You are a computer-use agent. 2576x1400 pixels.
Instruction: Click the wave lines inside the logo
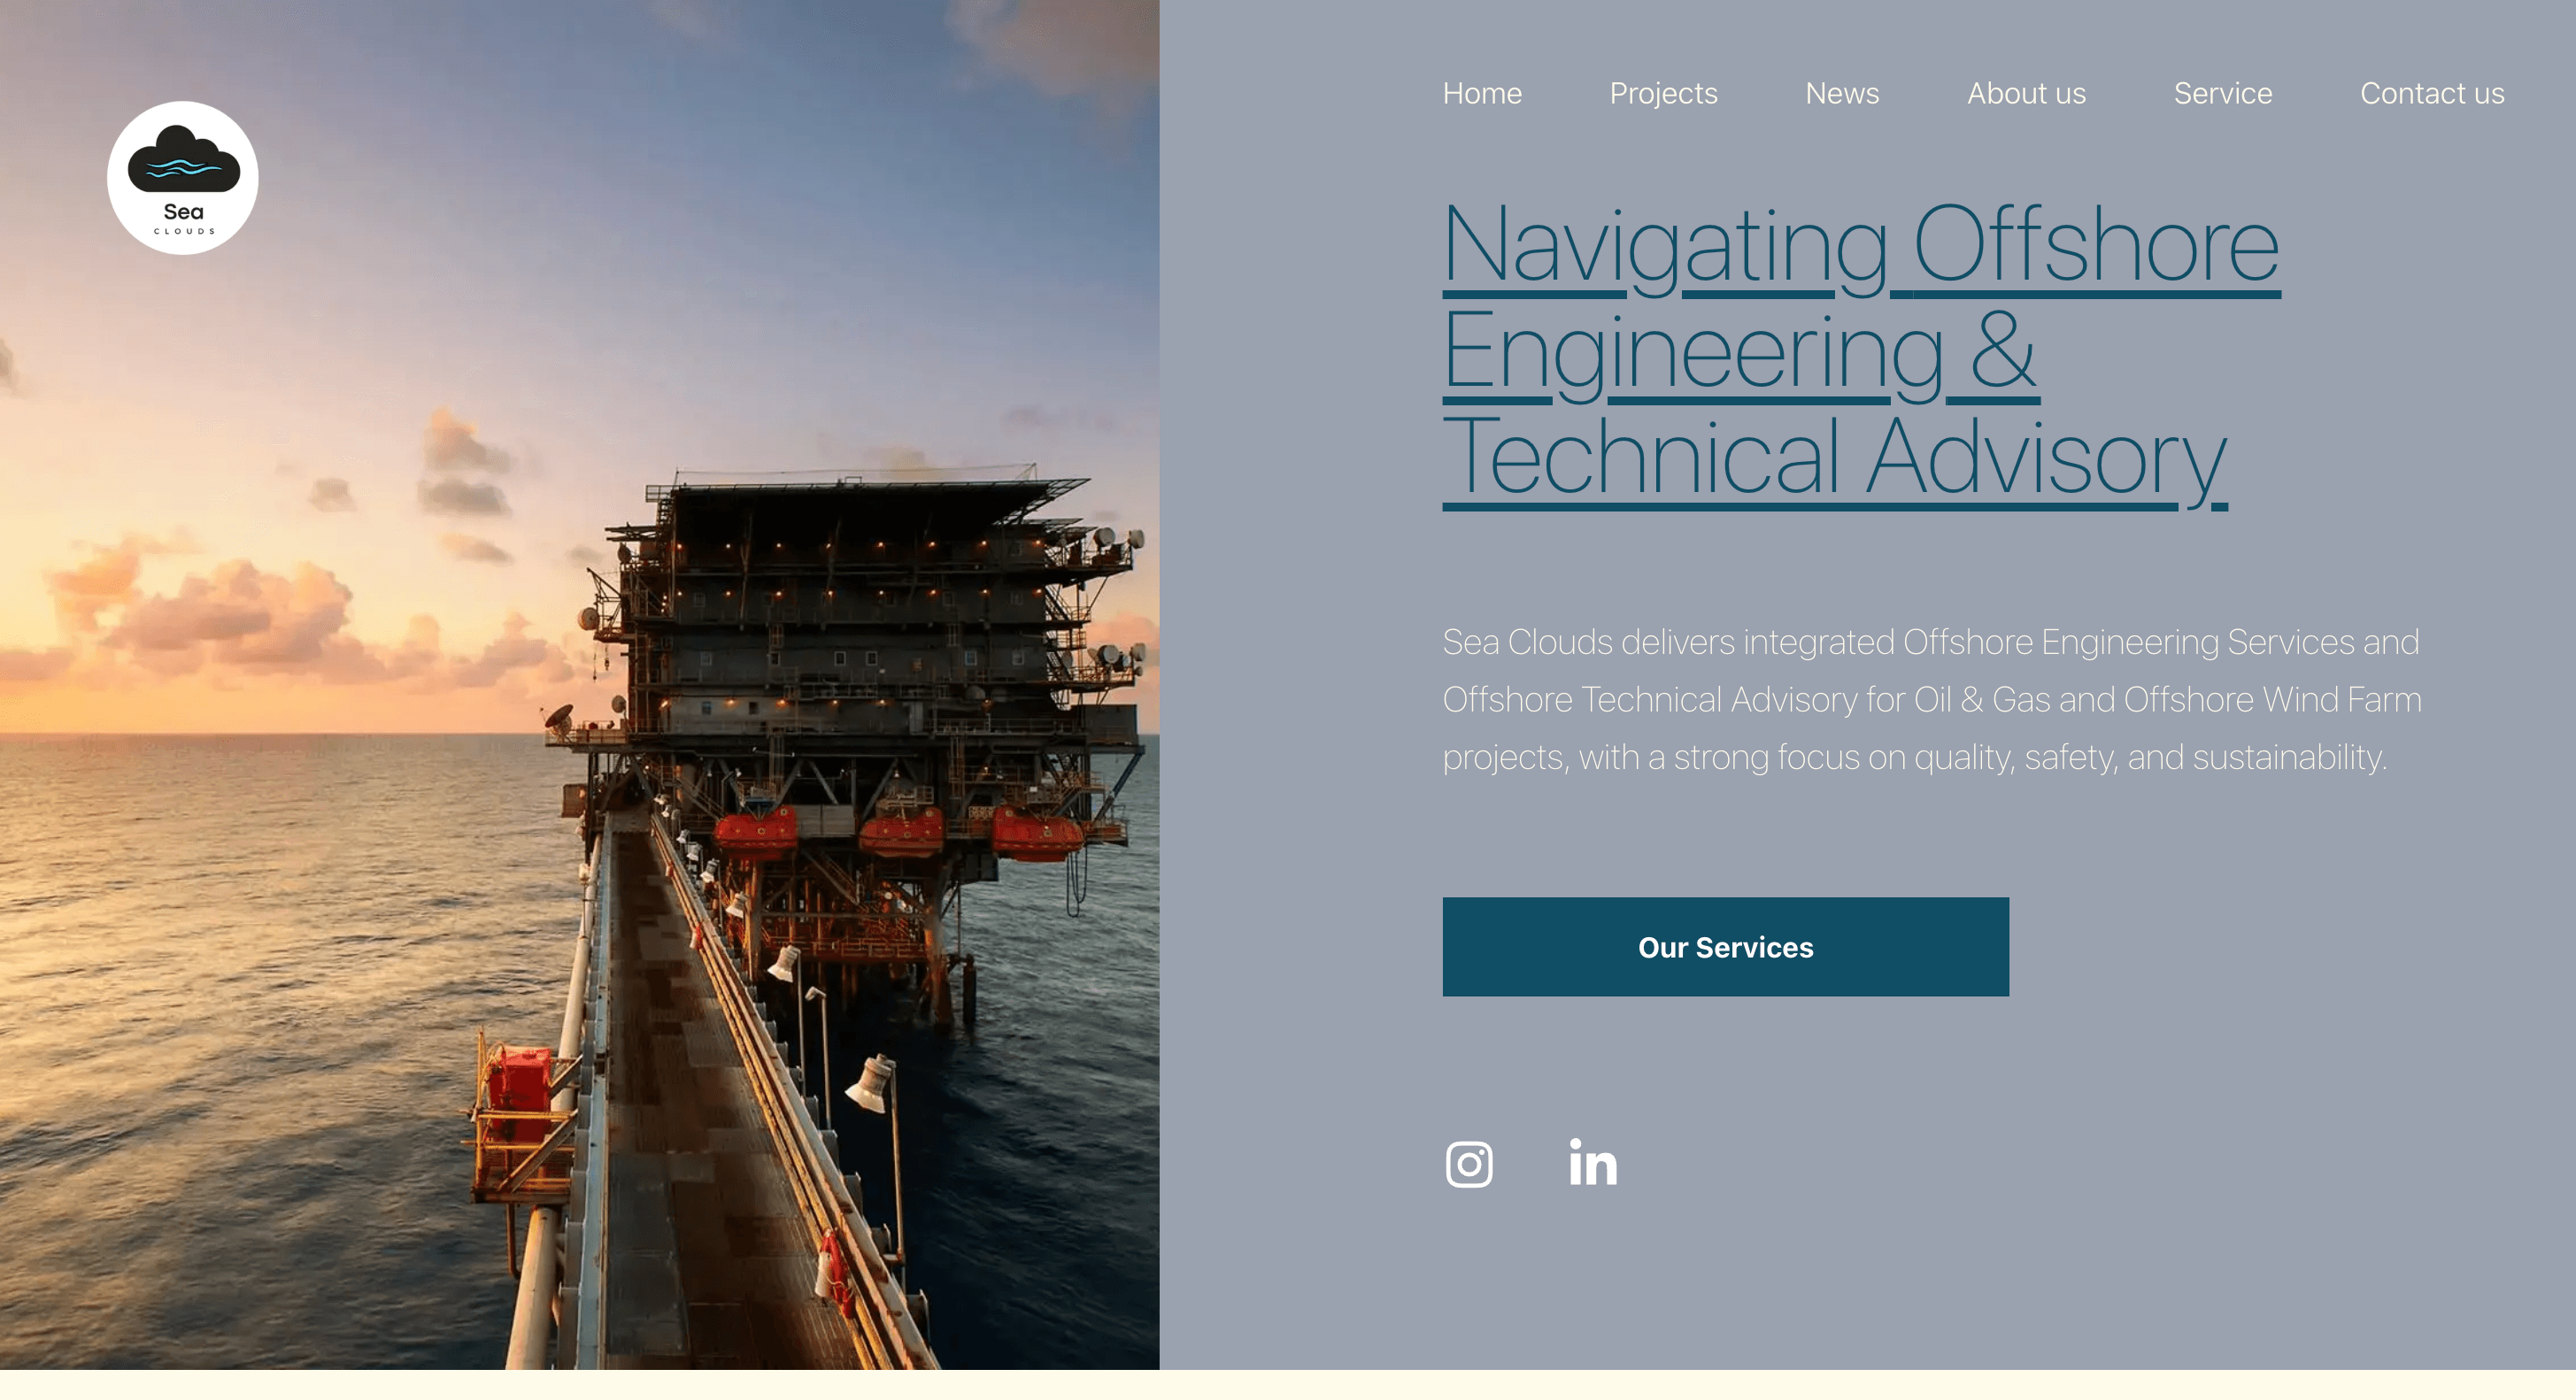pyautogui.click(x=183, y=166)
